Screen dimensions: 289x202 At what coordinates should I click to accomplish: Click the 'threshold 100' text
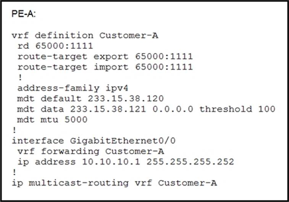[x=237, y=109]
